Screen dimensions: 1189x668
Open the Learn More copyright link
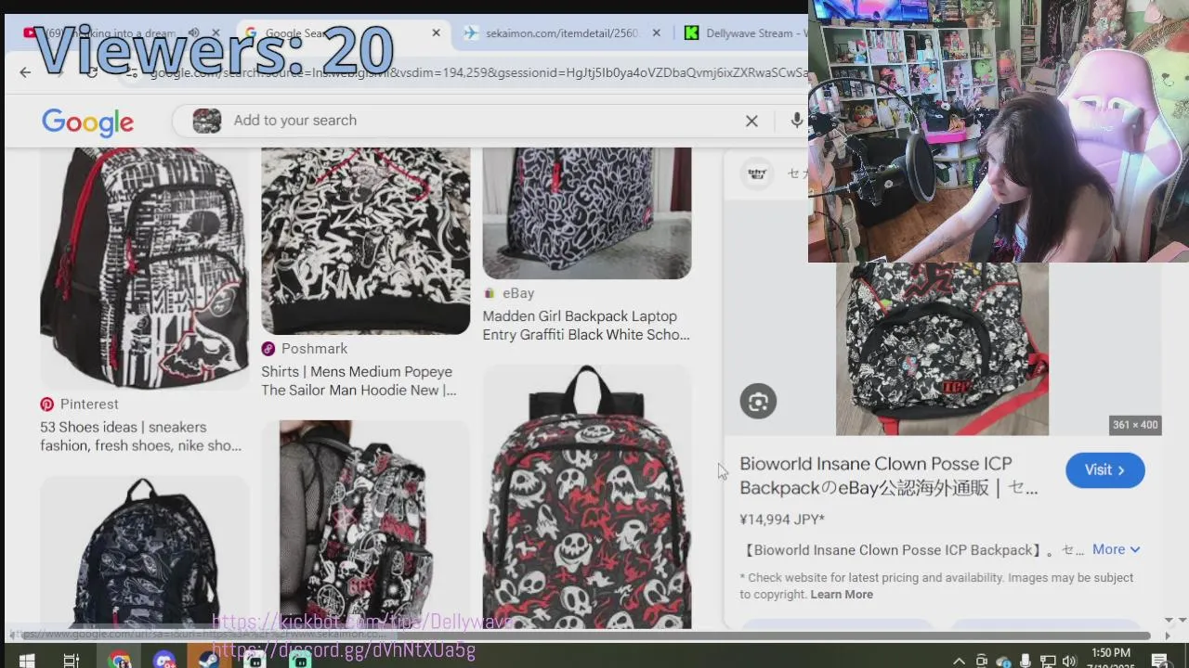842,595
